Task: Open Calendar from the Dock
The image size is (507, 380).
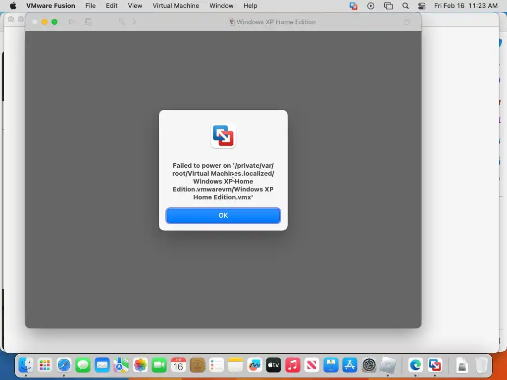Action: [x=178, y=365]
